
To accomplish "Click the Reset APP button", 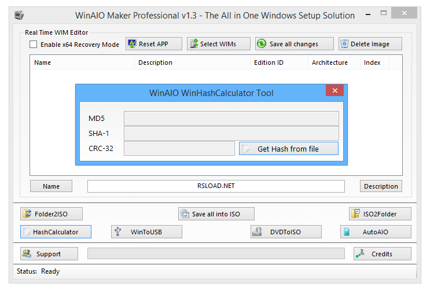I will pos(153,44).
